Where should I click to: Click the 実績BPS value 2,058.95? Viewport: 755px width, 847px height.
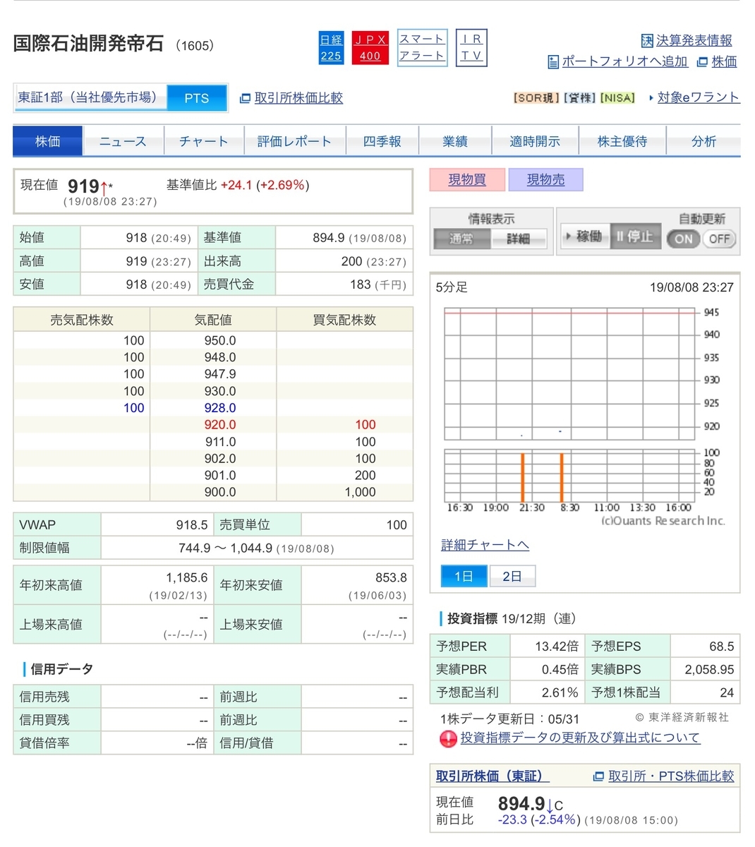tap(709, 669)
